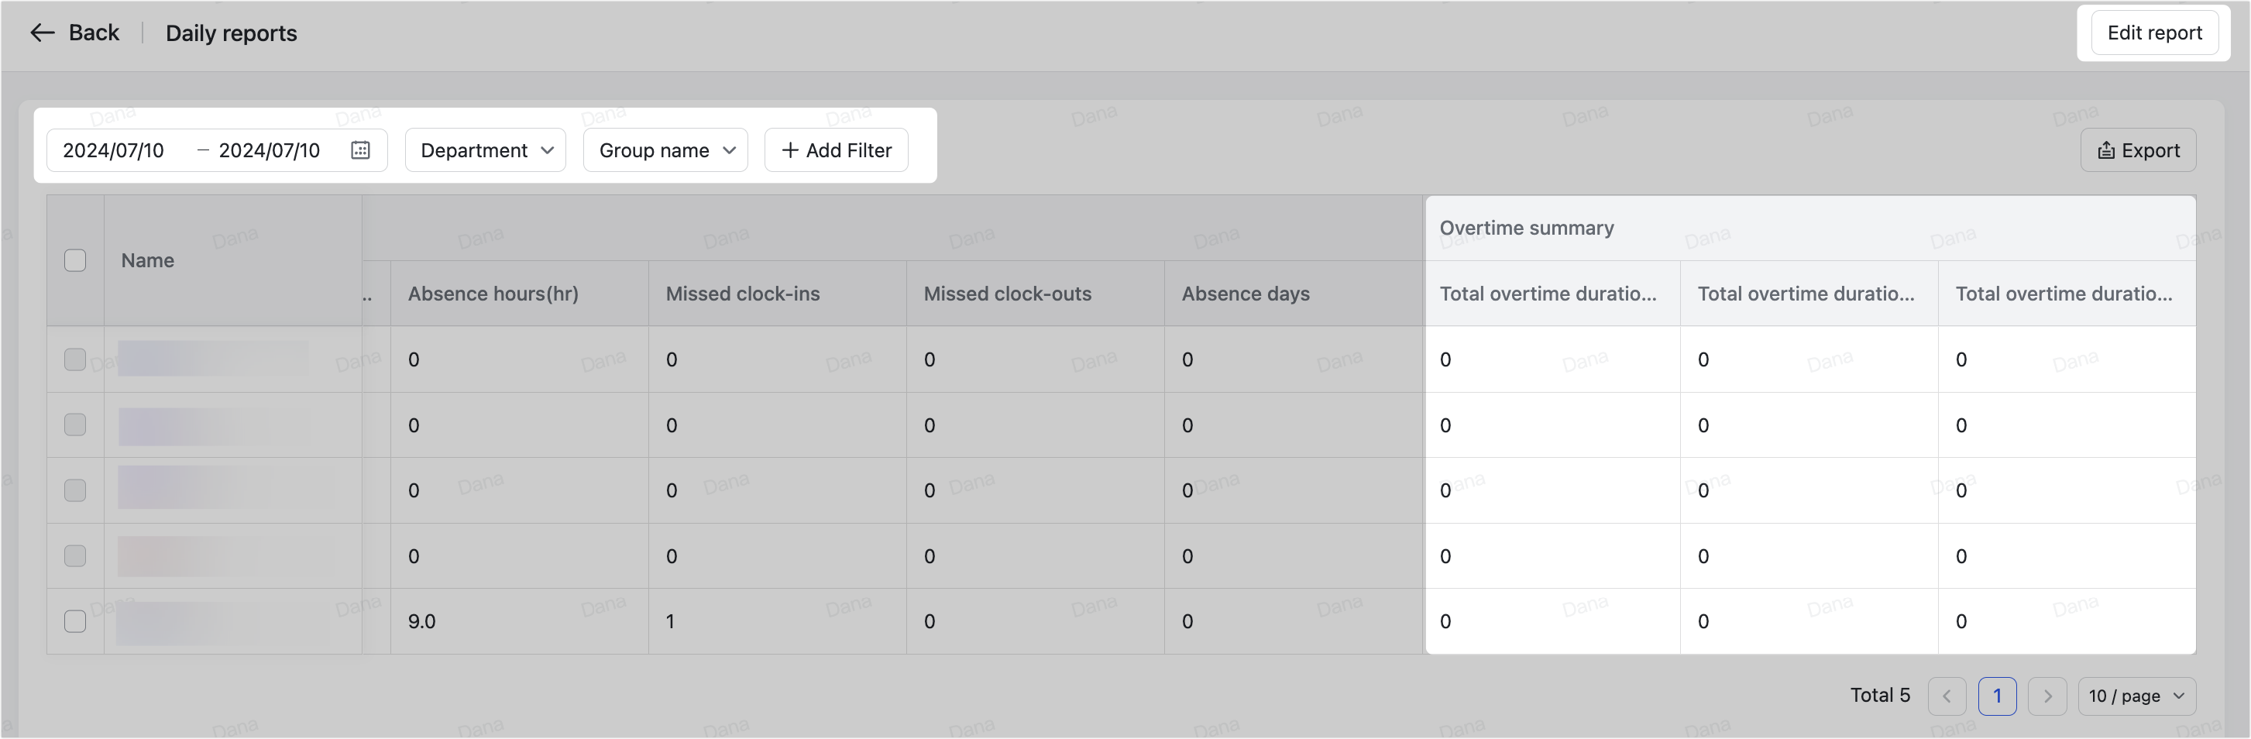This screenshot has width=2251, height=739.
Task: Check the row with 9.0 absence hours
Action: coord(75,621)
